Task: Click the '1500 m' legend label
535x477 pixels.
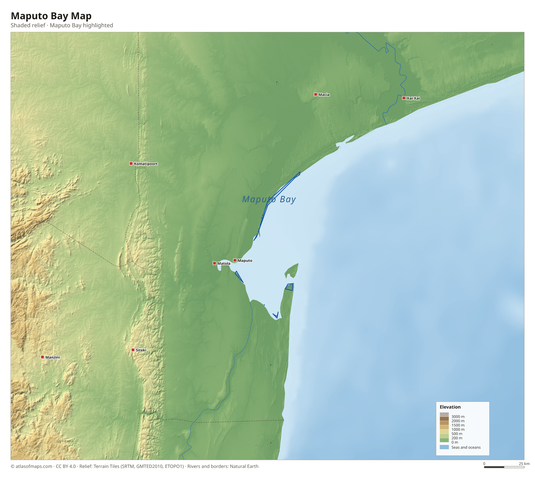Action: click(x=458, y=425)
